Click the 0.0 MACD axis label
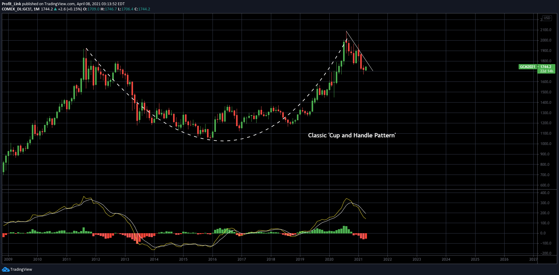559x275 pixels. [x=543, y=233]
